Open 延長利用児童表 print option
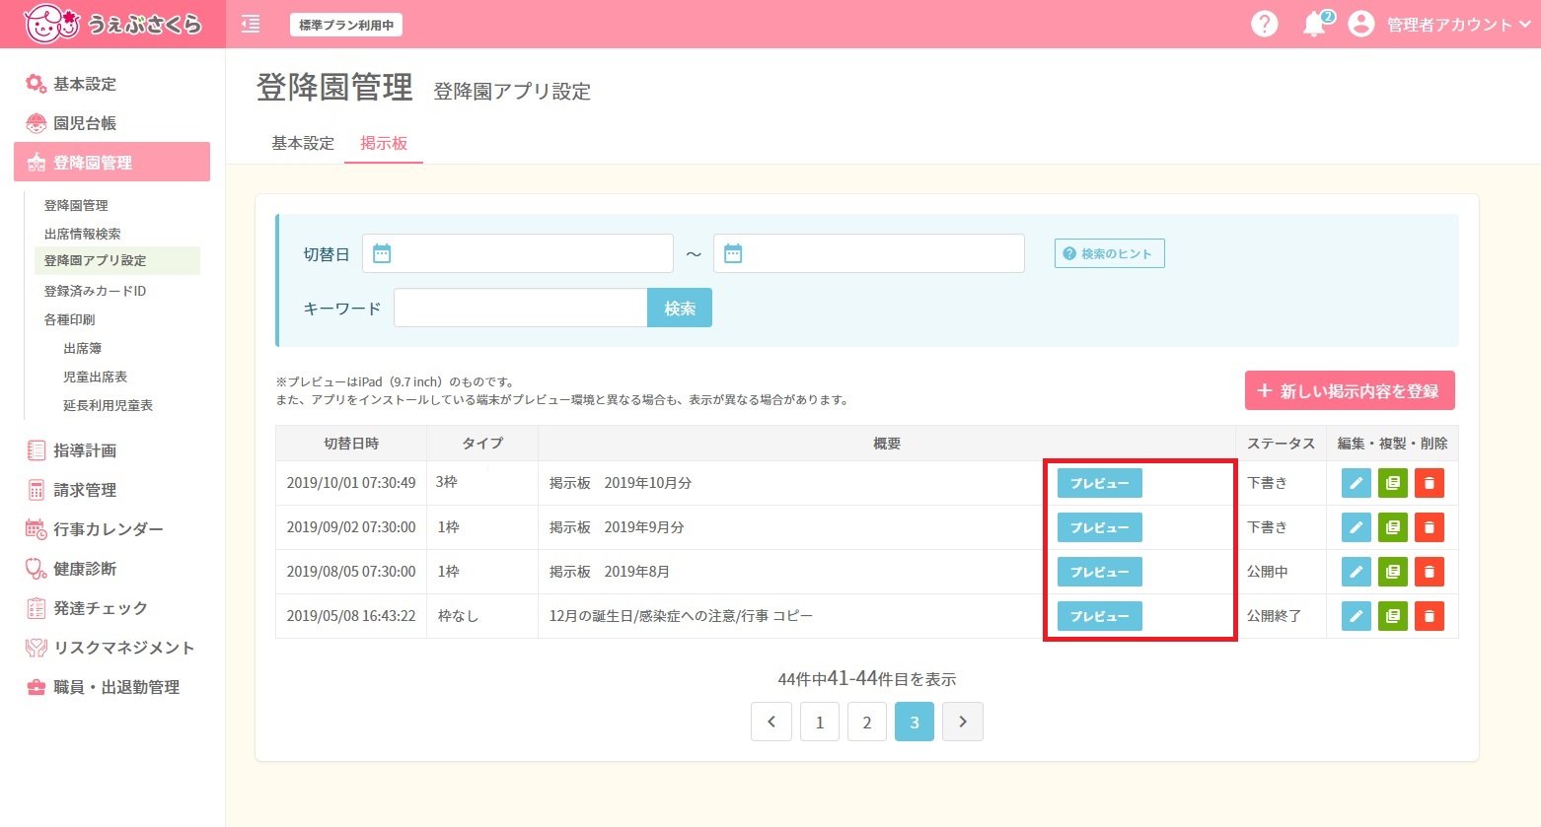 pos(109,405)
